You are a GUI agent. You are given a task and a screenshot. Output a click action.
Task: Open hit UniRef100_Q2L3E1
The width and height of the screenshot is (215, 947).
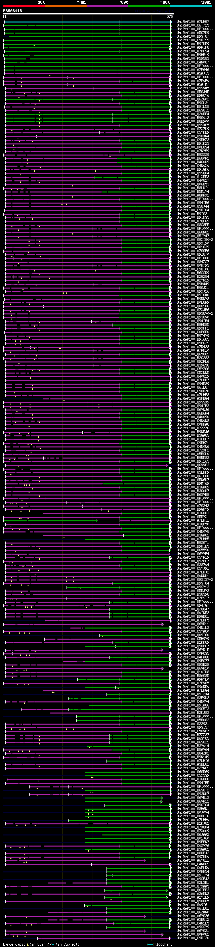click(x=192, y=882)
